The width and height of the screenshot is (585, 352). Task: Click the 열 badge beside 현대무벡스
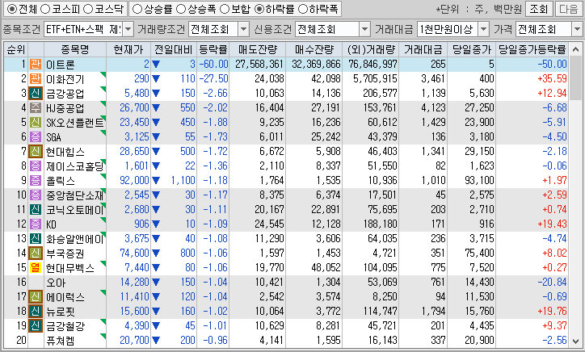coord(36,268)
